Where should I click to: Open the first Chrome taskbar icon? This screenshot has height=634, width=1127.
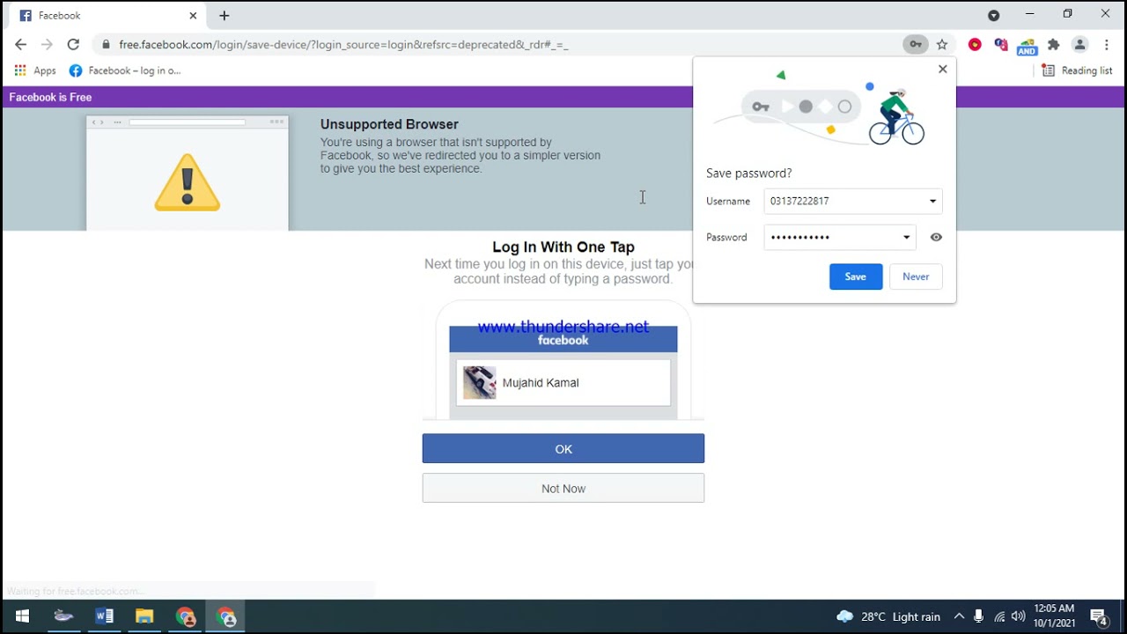click(185, 616)
